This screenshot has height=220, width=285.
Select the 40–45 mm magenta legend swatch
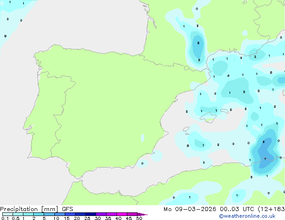tap(122, 214)
